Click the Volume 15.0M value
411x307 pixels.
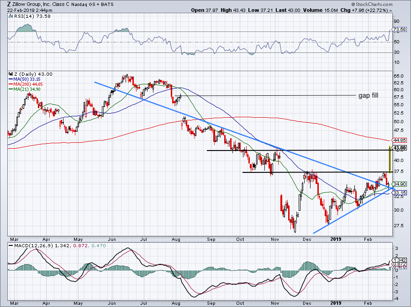click(320, 10)
